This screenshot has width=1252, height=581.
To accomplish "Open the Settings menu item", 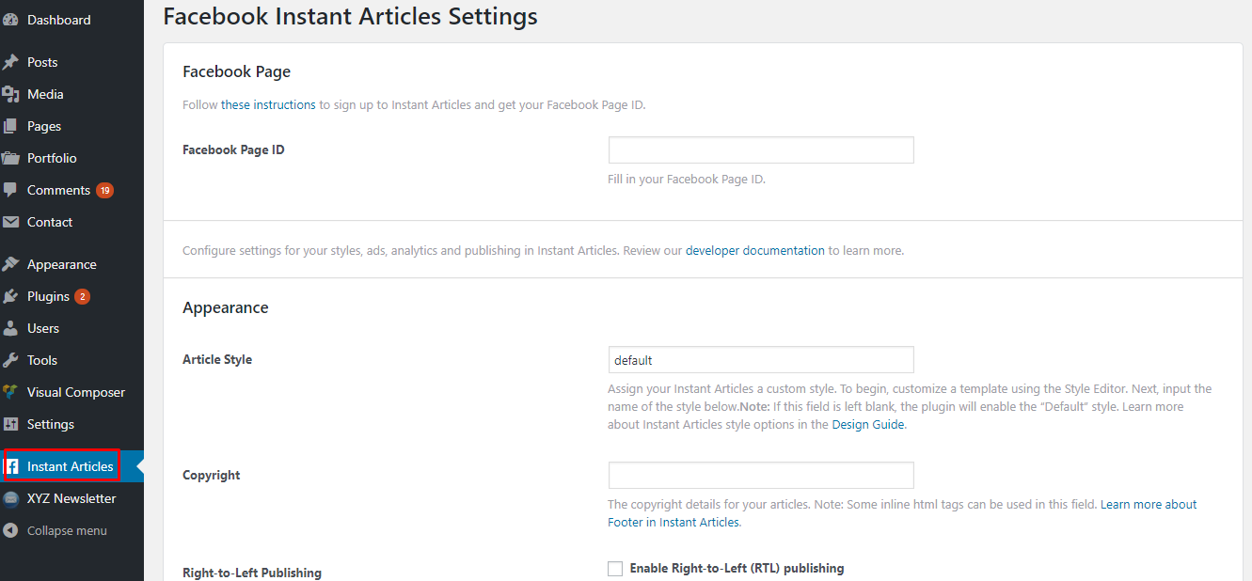I will tap(50, 424).
